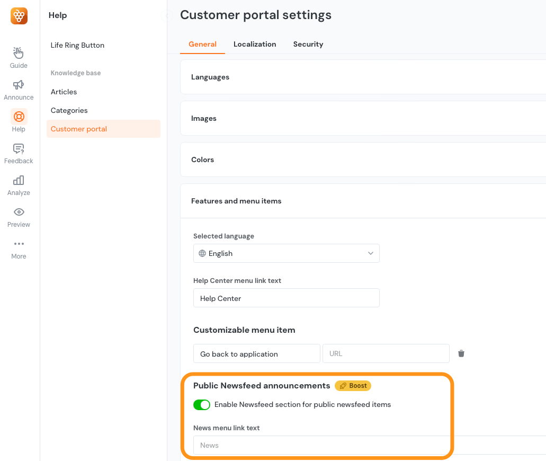Open Life Ring Button settings
Image resolution: width=546 pixels, height=461 pixels.
(x=77, y=45)
